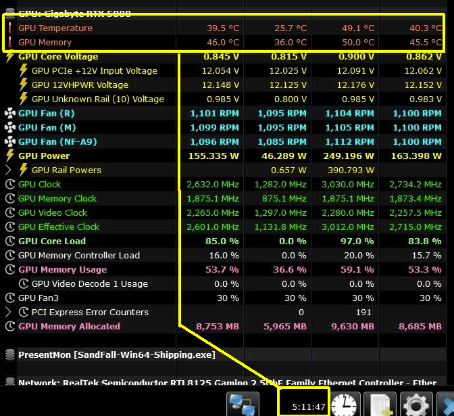This screenshot has width=454, height=416.
Task: Click the 39.5 °C GPU Temperature value
Action: [223, 28]
